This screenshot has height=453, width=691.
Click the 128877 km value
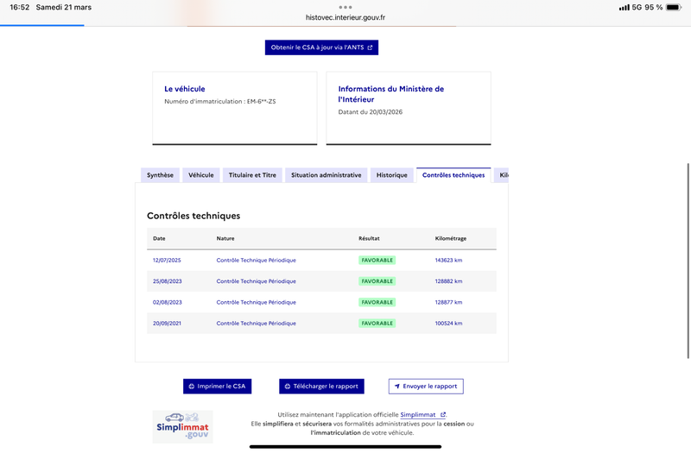tap(448, 303)
